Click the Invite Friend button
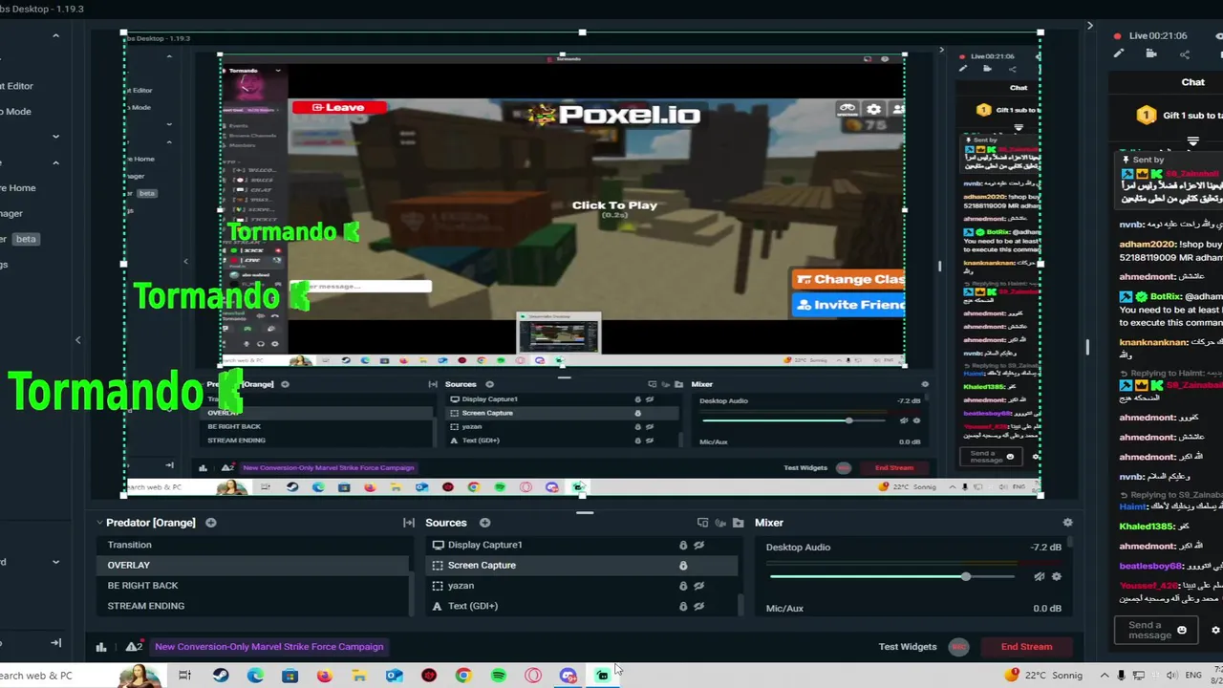Screen dimensions: 1223x688 point(848,305)
